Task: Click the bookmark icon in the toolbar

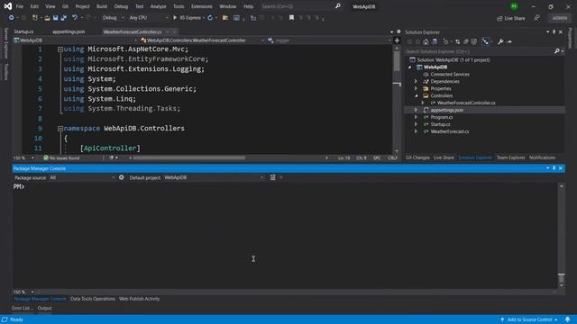Action: (x=291, y=18)
